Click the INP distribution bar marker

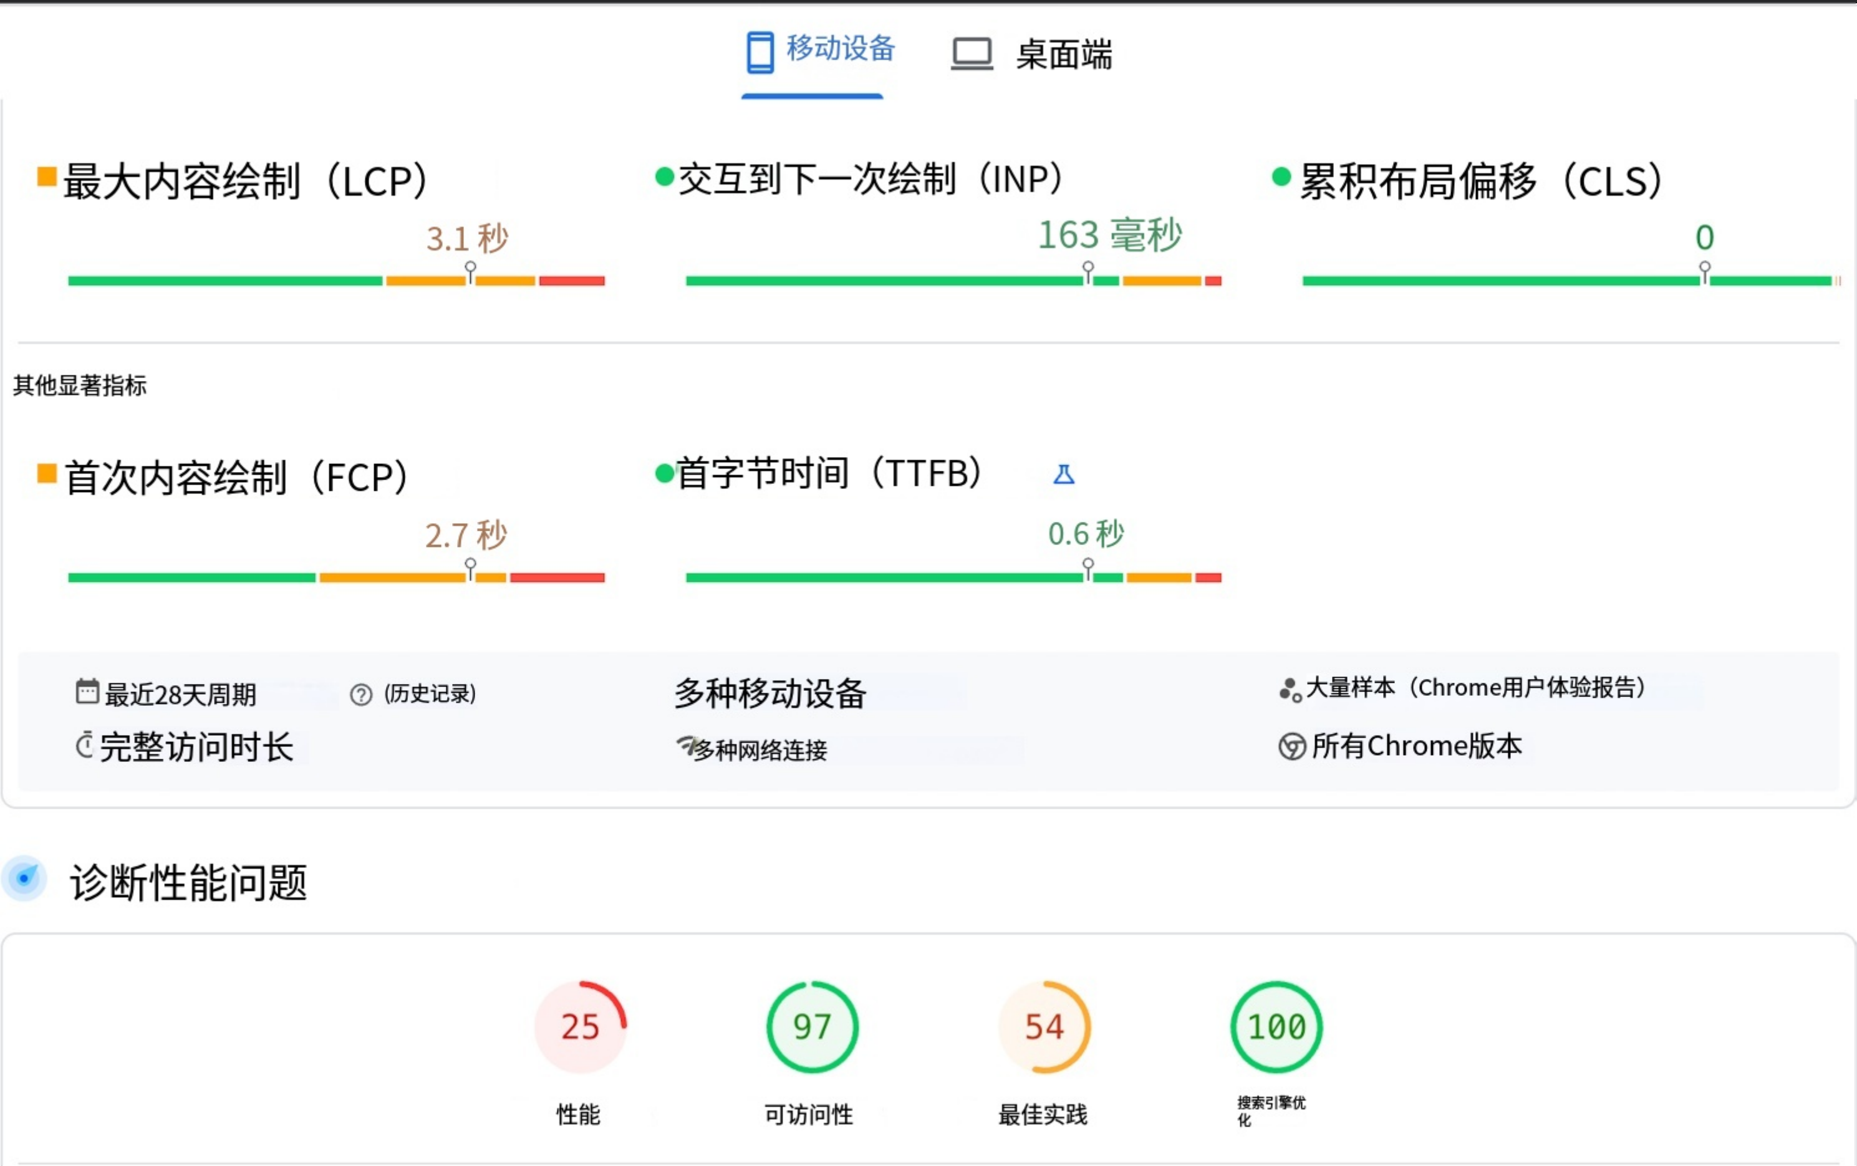click(x=1088, y=272)
